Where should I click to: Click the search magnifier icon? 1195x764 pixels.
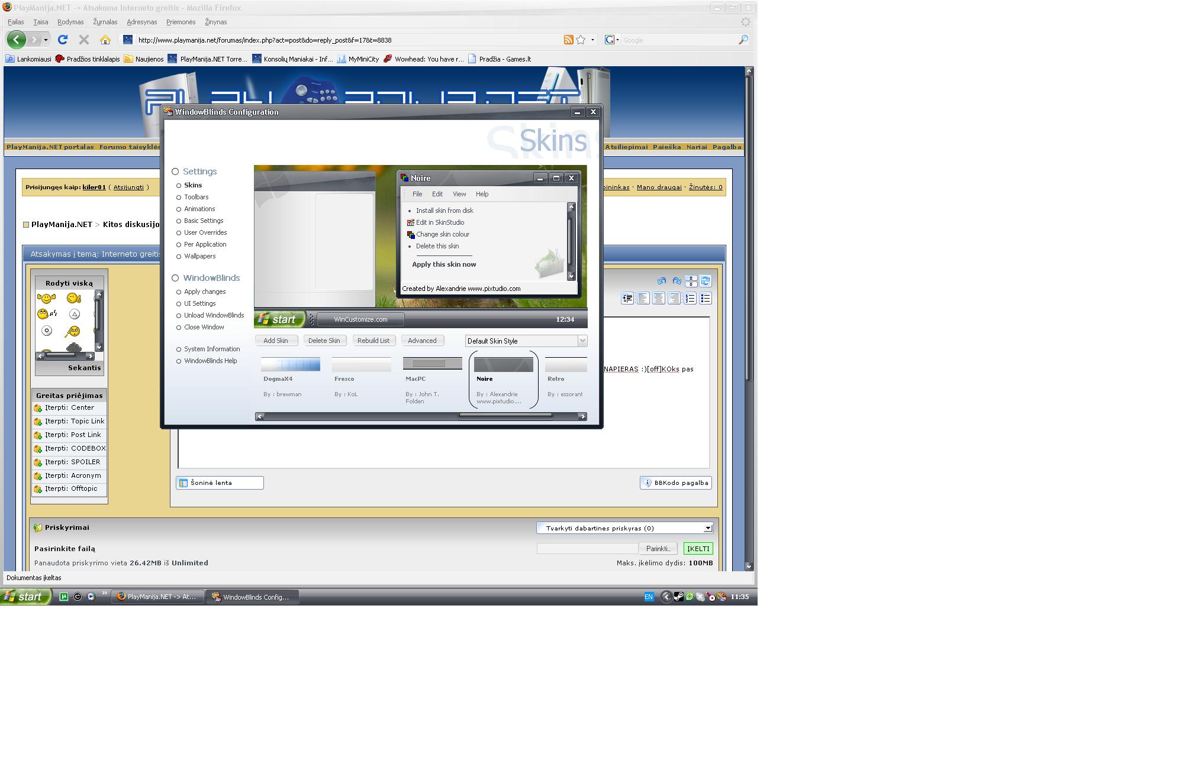coord(743,40)
